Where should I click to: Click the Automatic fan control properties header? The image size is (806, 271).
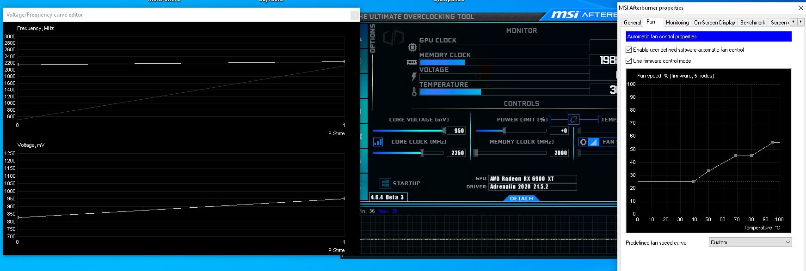point(708,36)
